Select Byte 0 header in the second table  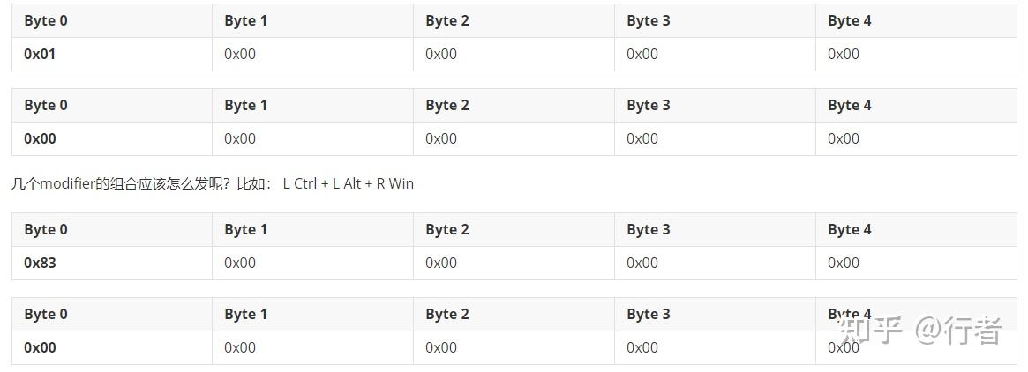point(46,105)
